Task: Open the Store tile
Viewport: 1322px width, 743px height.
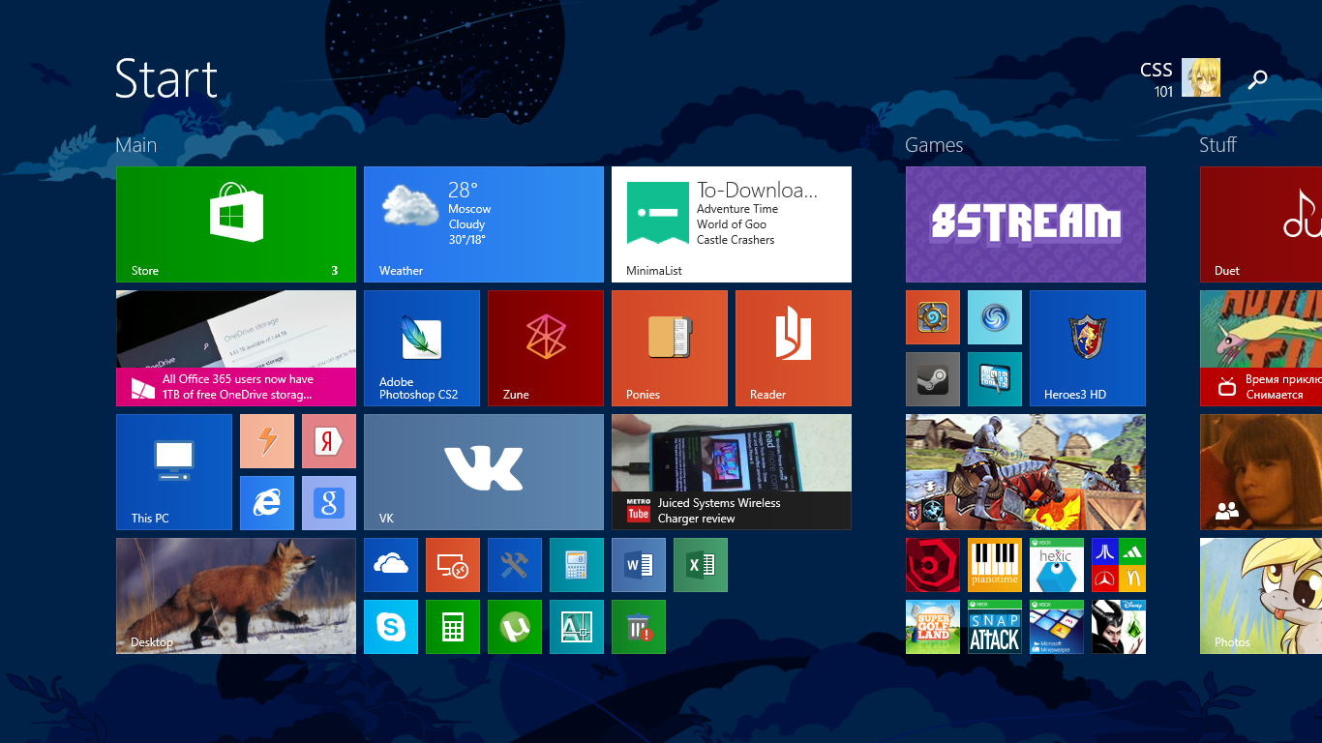Action: click(x=236, y=224)
